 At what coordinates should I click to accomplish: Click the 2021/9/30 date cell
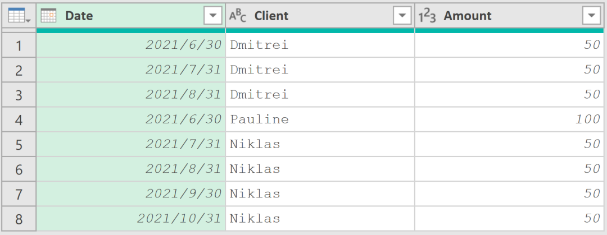point(183,193)
